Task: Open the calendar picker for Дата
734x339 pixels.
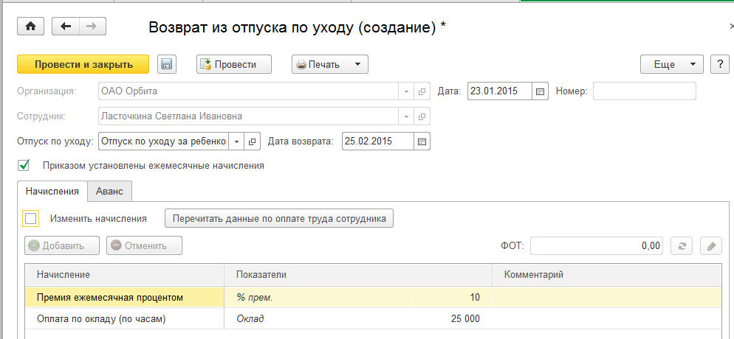Action: tap(539, 91)
